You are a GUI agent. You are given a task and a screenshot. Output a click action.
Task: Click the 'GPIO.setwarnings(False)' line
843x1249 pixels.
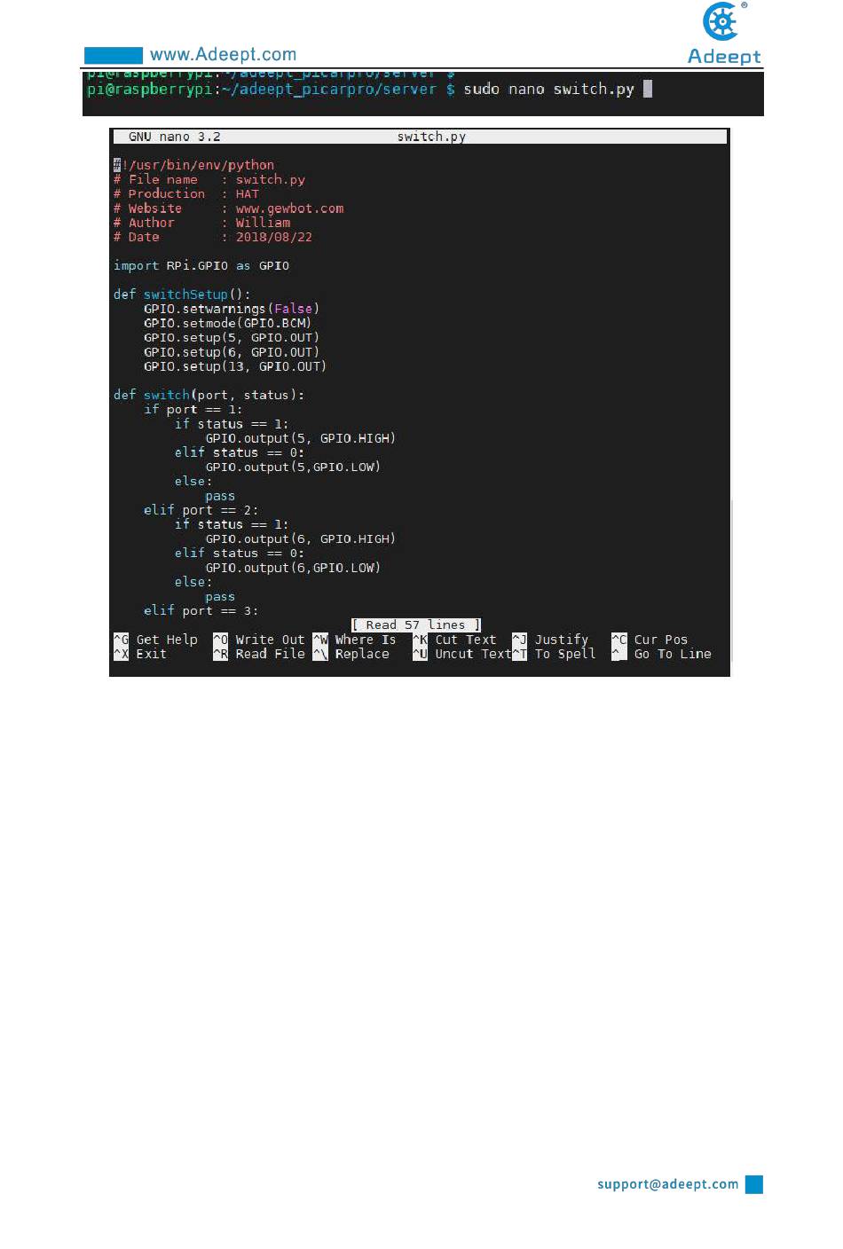coord(232,309)
